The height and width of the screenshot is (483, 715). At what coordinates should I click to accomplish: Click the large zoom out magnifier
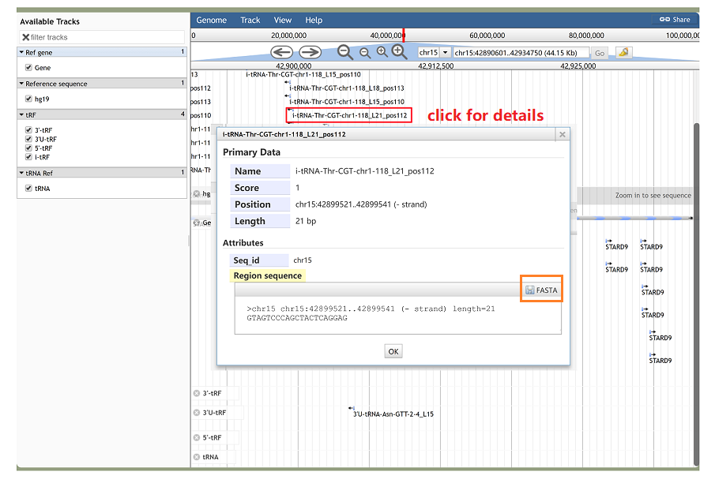(345, 52)
